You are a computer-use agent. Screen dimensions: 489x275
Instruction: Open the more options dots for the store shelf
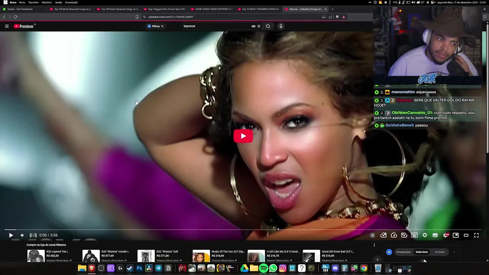tap(374, 245)
